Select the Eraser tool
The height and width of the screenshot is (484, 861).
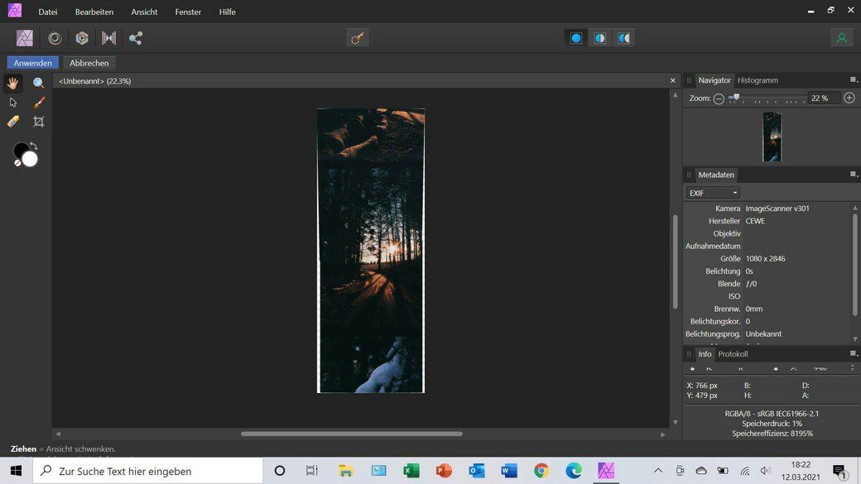point(12,122)
